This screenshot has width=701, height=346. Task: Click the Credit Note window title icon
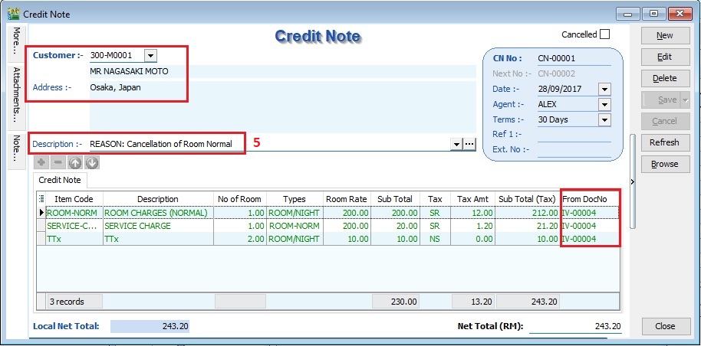point(12,14)
